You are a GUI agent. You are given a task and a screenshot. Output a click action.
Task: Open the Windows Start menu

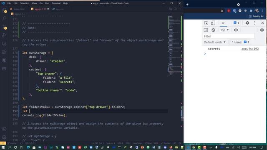click(3, 147)
